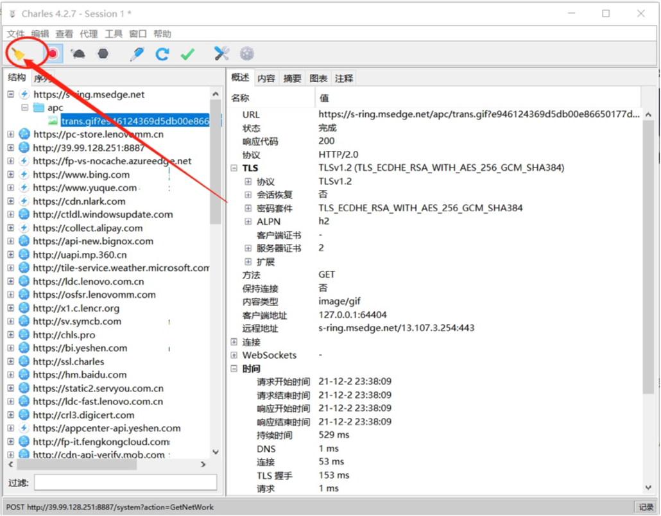Screen dimensions: 661x516
Task: Toggle breakpoints with the hexagon icon
Action: (103, 53)
